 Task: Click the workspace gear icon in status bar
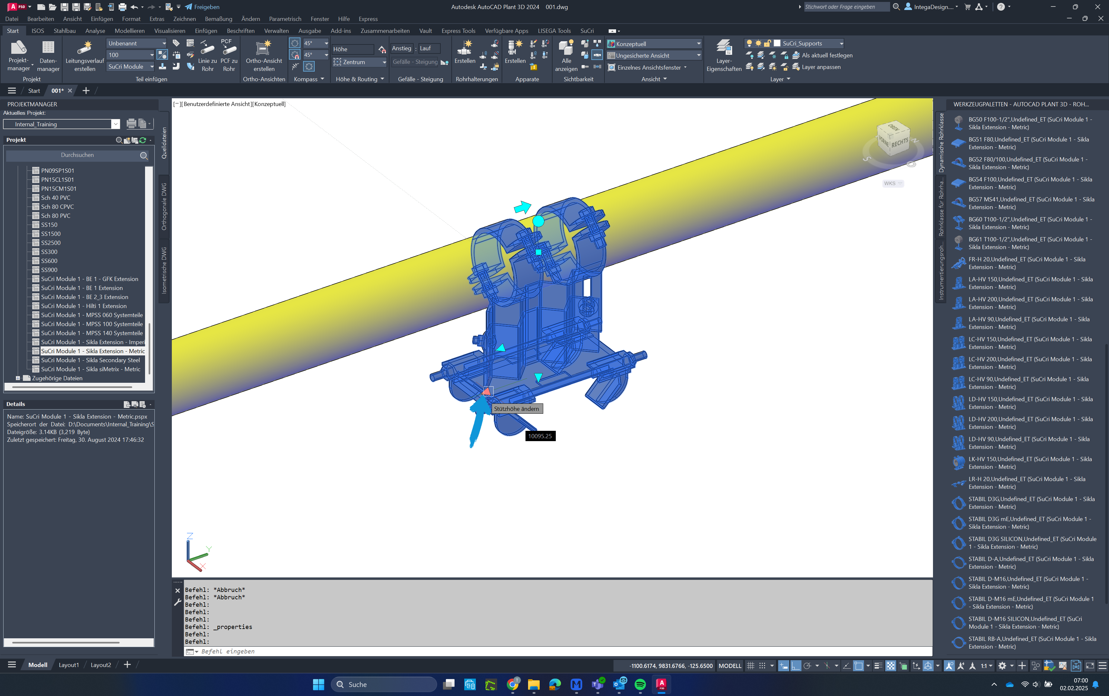coord(1002,666)
